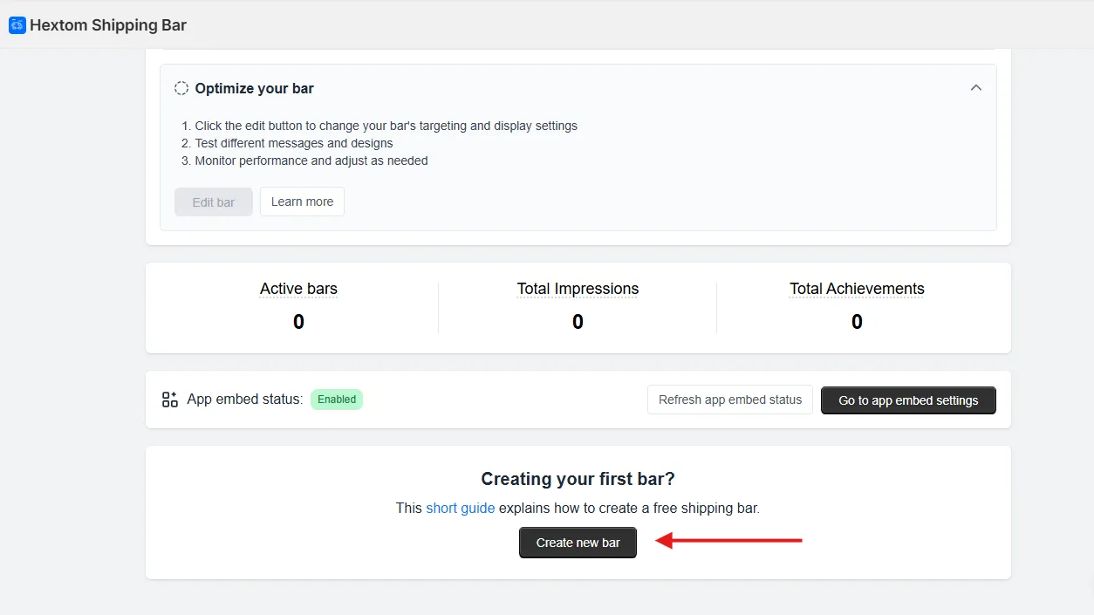The width and height of the screenshot is (1094, 615).
Task: Go to app embed settings
Action: (908, 400)
